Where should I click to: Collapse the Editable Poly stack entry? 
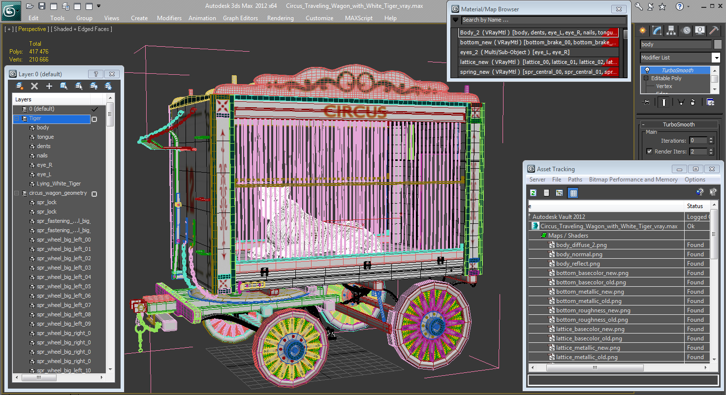point(646,78)
